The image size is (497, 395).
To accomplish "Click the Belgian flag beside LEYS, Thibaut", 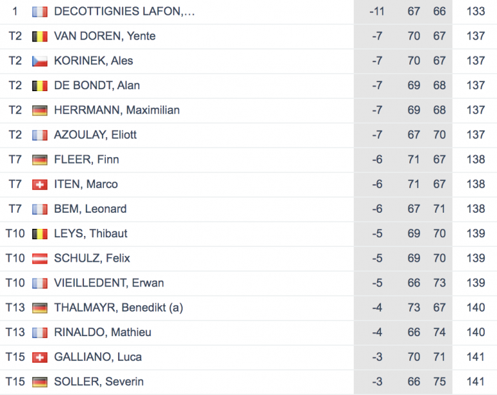I will (39, 234).
